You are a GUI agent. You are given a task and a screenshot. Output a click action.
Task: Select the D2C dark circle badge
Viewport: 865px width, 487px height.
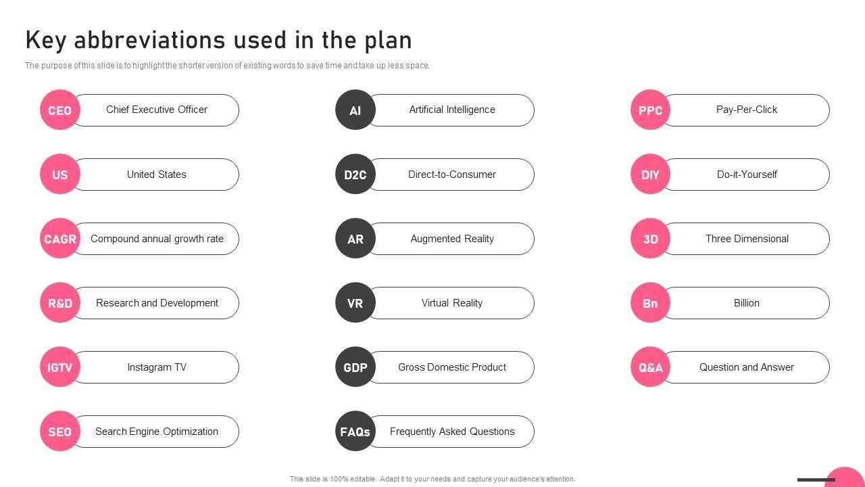[x=355, y=175]
